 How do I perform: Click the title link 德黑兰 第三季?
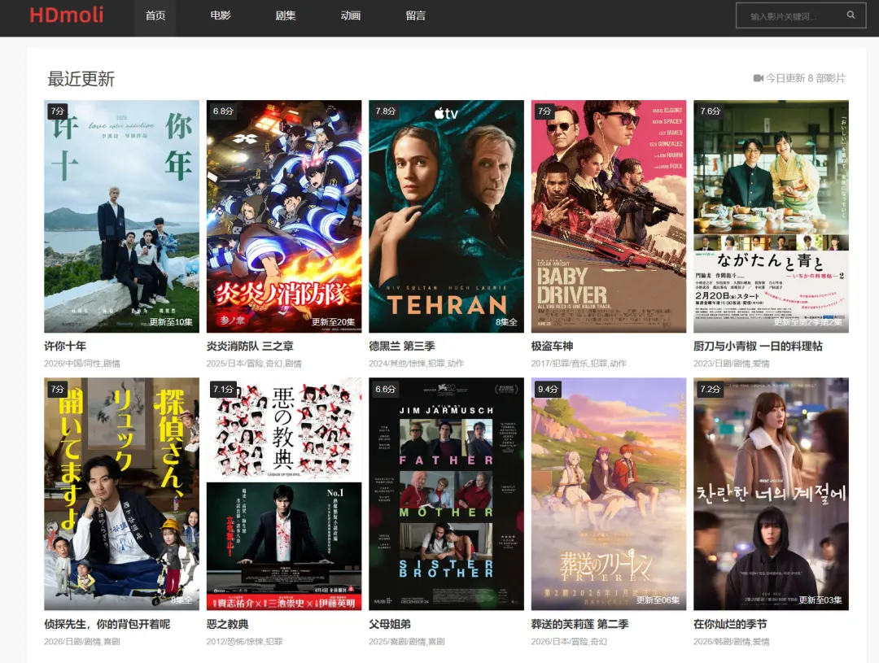[x=402, y=347]
